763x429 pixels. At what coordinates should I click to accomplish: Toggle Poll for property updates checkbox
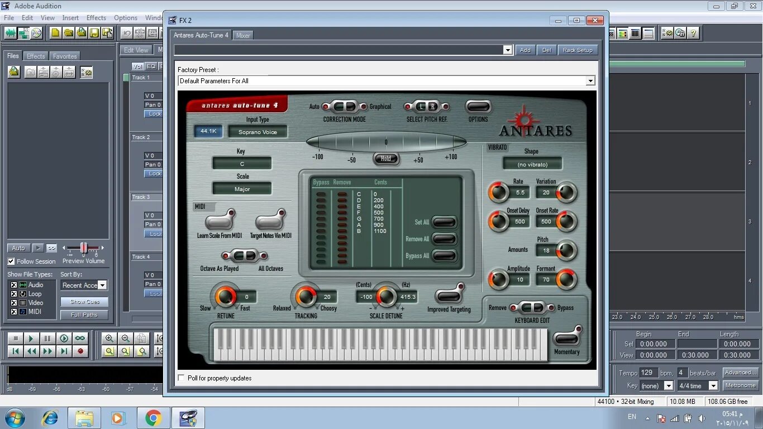click(181, 378)
